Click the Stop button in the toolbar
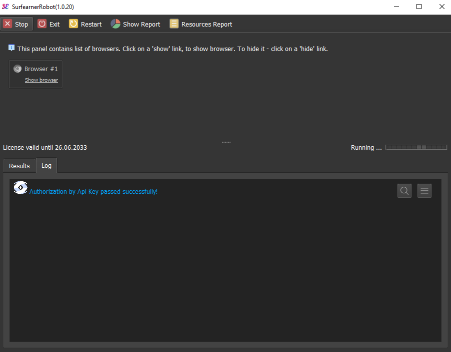This screenshot has height=352, width=451. [16, 24]
